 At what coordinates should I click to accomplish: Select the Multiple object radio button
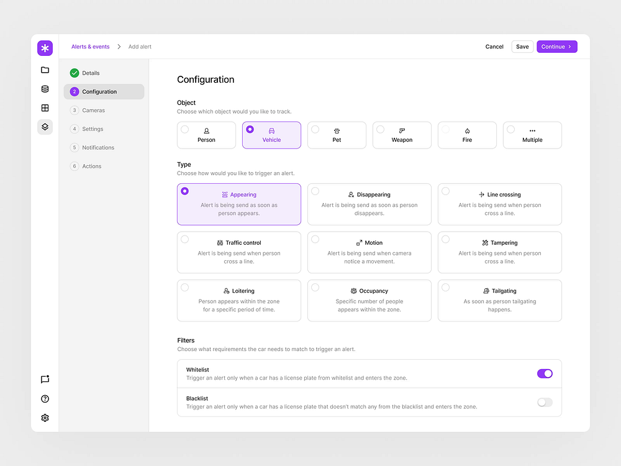(512, 130)
